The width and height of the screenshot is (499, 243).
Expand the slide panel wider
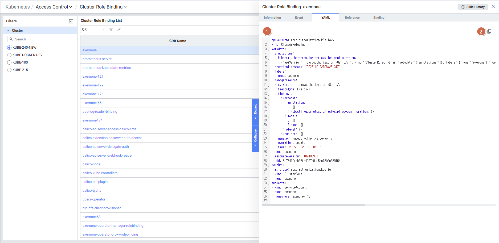255,112
